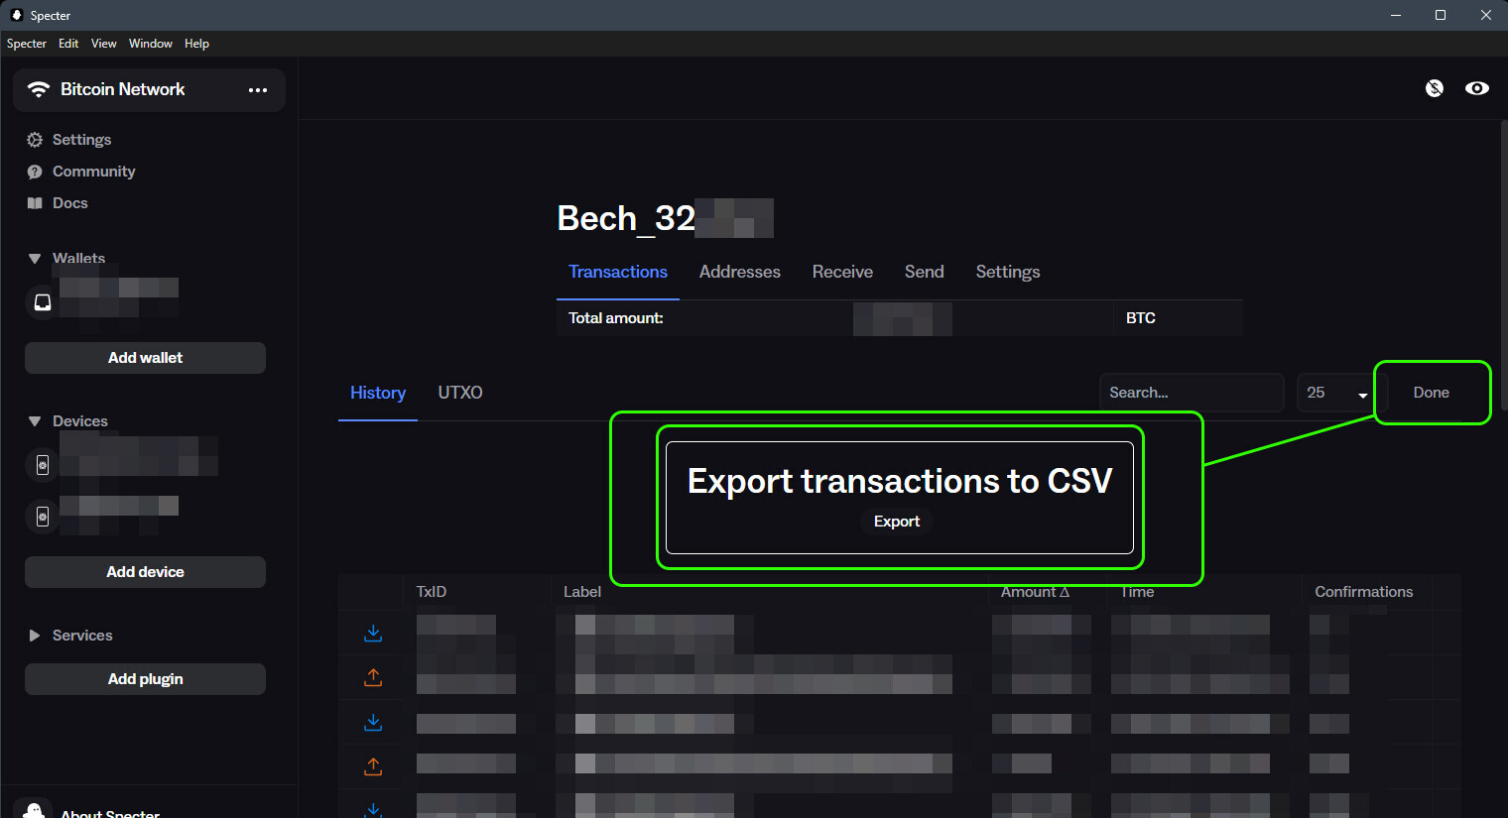The height and width of the screenshot is (818, 1508).
Task: Open the Settings link in sidebar
Action: [81, 140]
